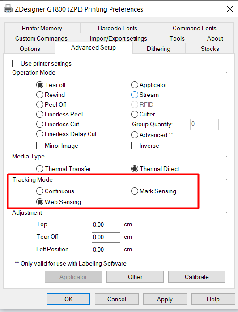Select the Advanced Setup tab
The width and height of the screenshot is (238, 312).
(x=93, y=48)
